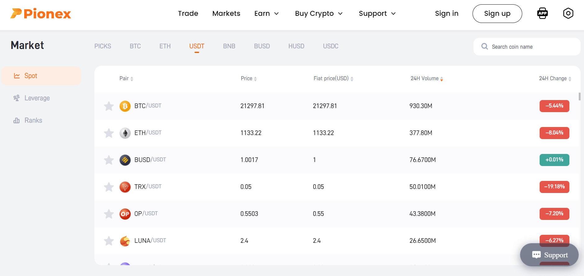
Task: Click the Ethereum coin icon
Action: [x=125, y=133]
